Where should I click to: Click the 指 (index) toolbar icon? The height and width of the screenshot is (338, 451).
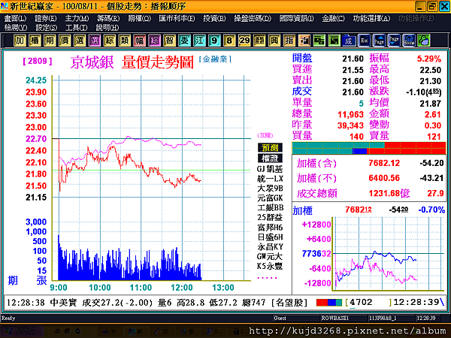point(289,41)
